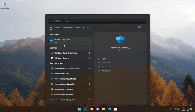Open the clock and date in taskbar
This screenshot has height=112, width=195.
[185, 109]
